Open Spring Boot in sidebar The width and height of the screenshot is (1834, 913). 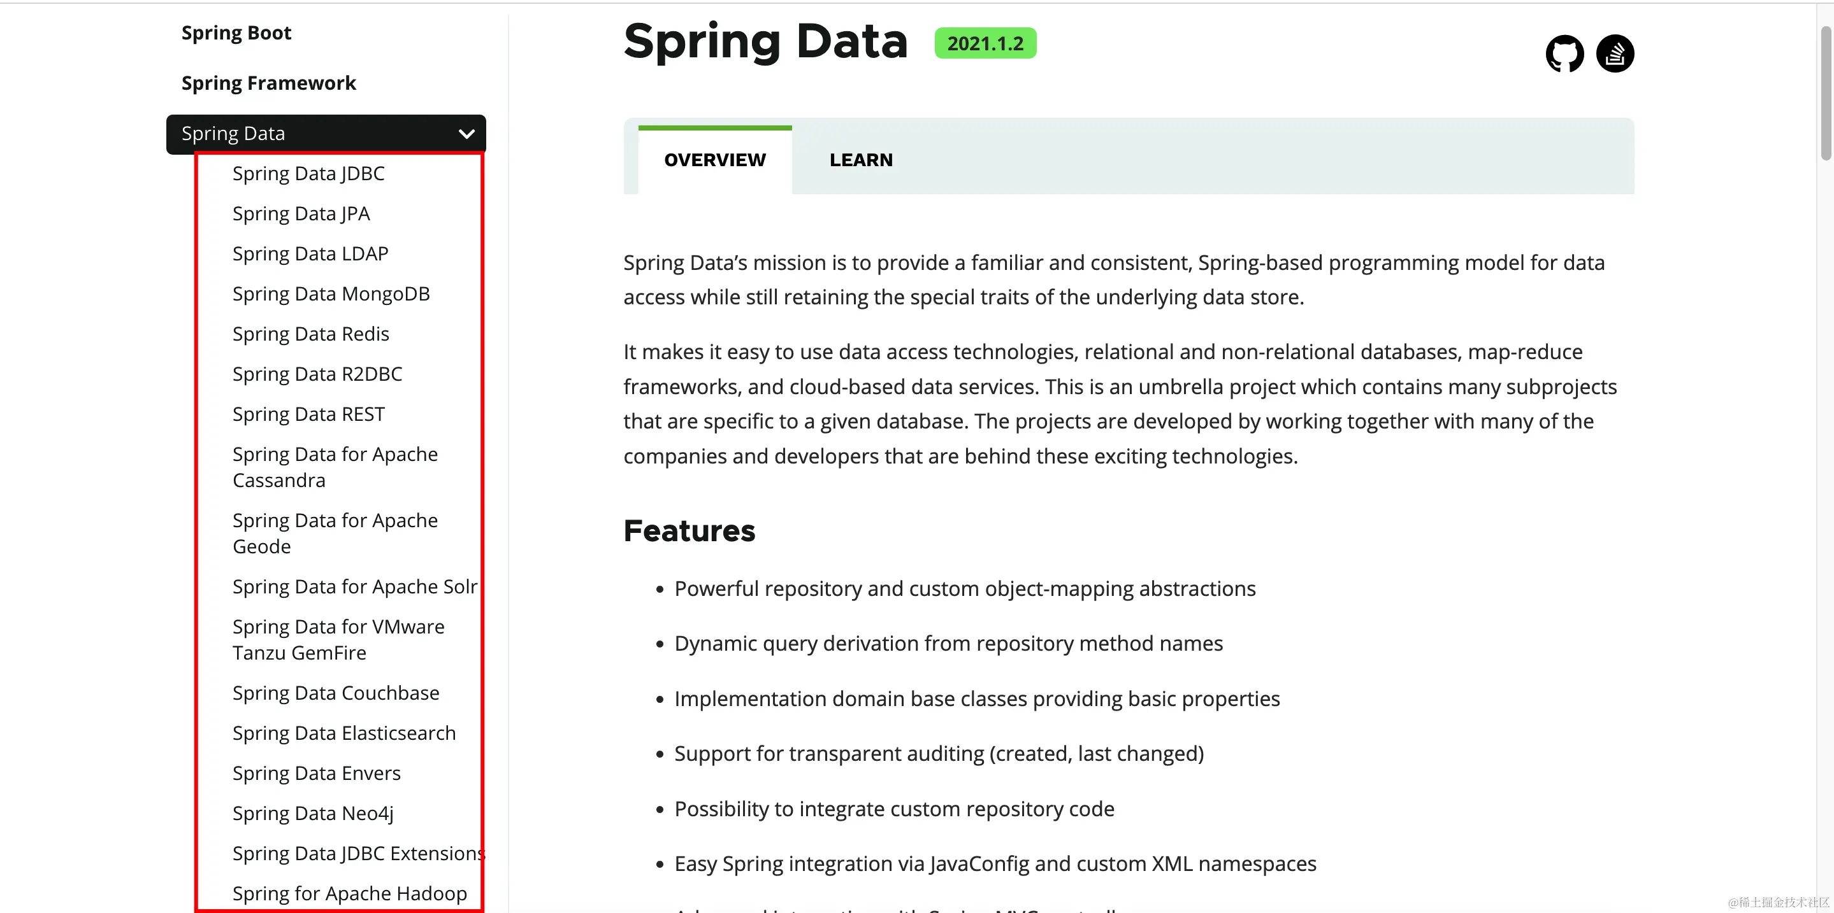[236, 32]
